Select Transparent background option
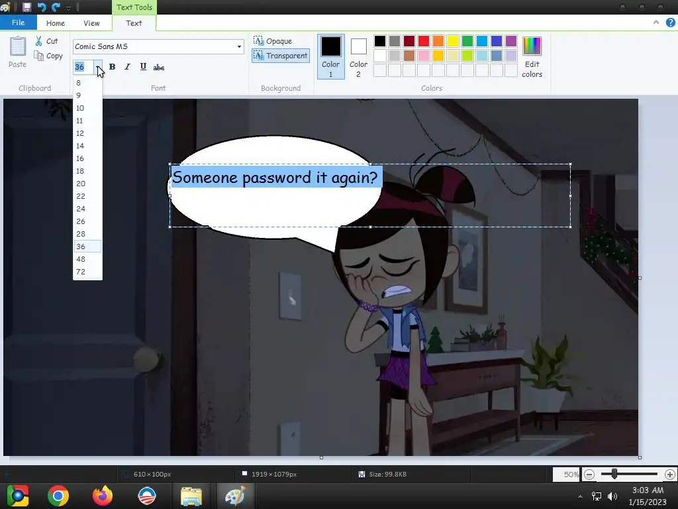This screenshot has width=678, height=509. tap(281, 56)
